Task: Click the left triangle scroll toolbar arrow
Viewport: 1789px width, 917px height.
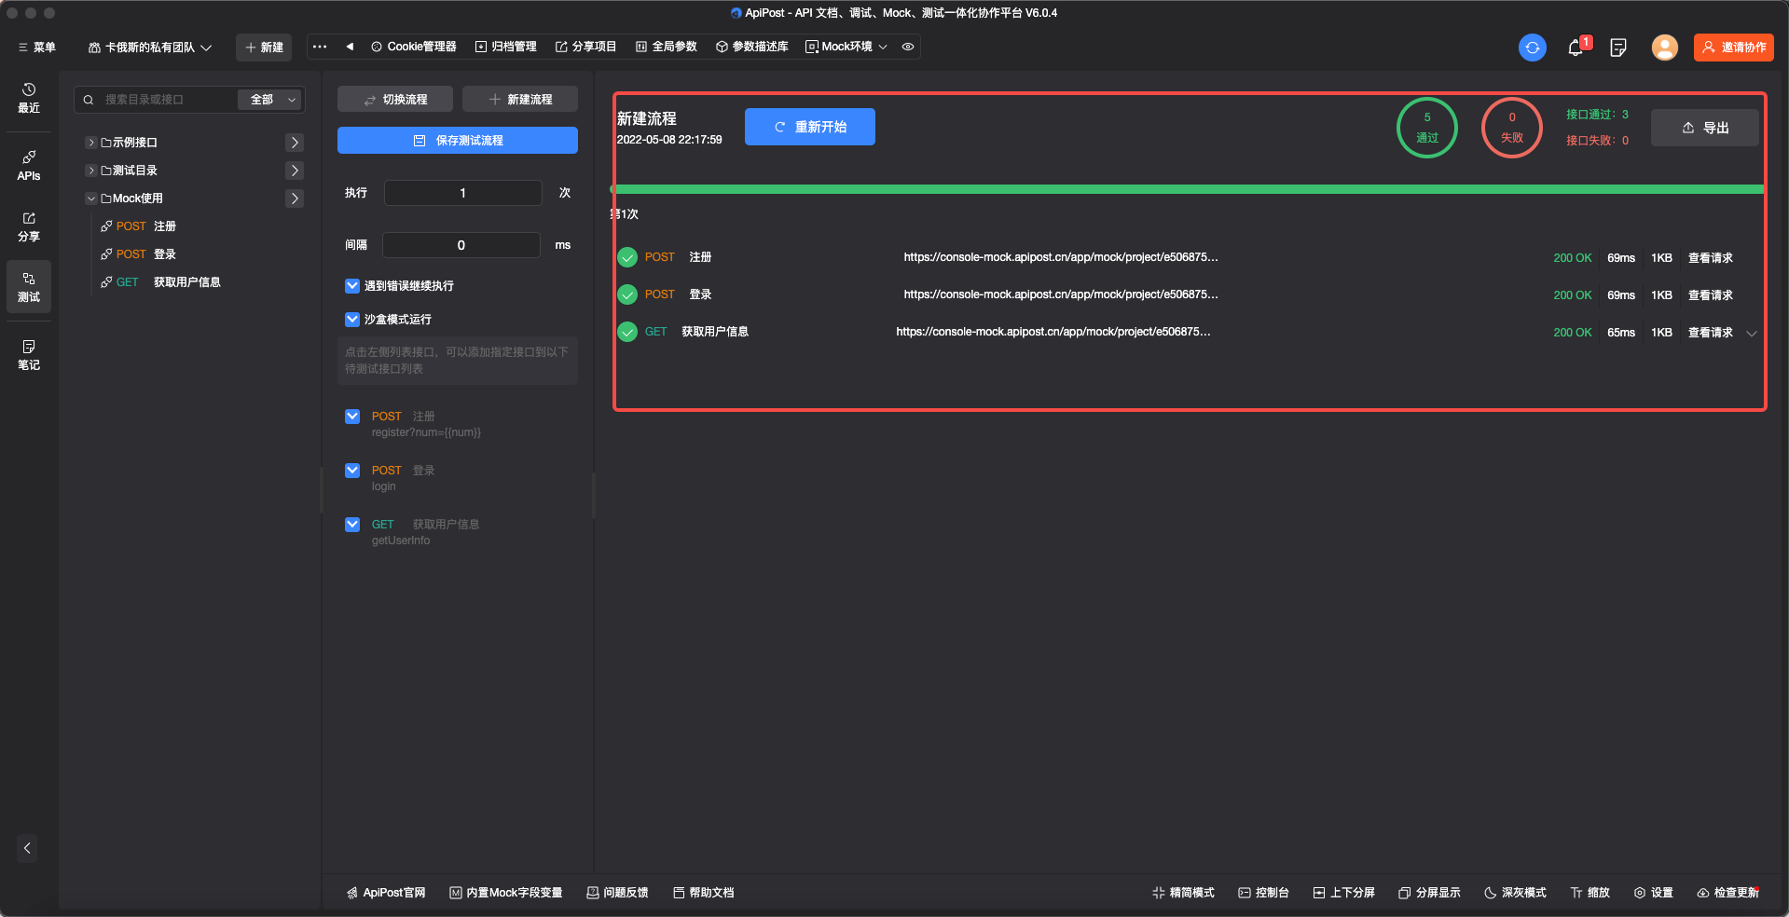Action: (x=350, y=47)
